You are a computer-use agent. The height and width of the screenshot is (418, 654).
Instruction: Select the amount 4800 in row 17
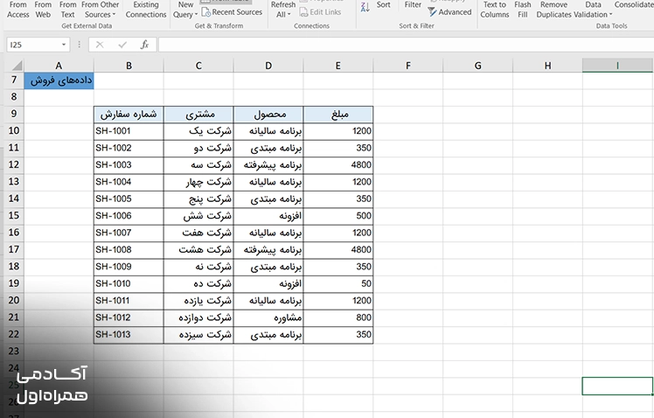(338, 250)
